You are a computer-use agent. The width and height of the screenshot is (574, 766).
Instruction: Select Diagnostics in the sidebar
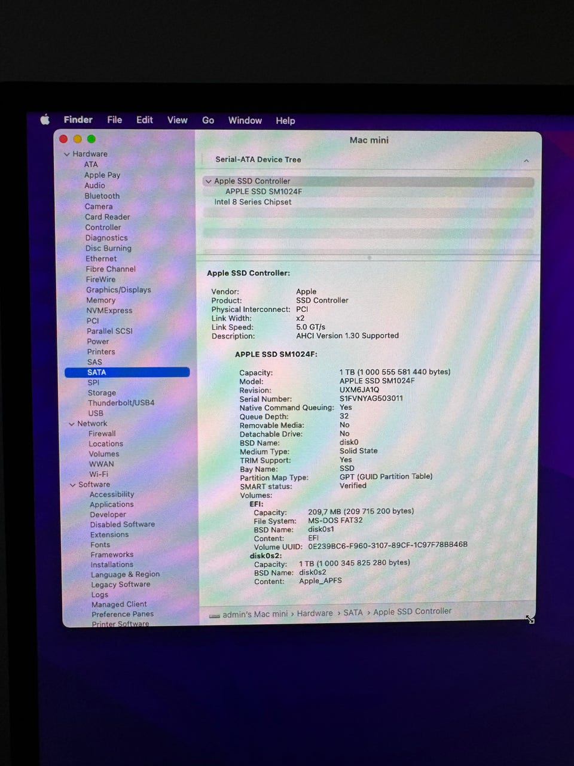[106, 238]
